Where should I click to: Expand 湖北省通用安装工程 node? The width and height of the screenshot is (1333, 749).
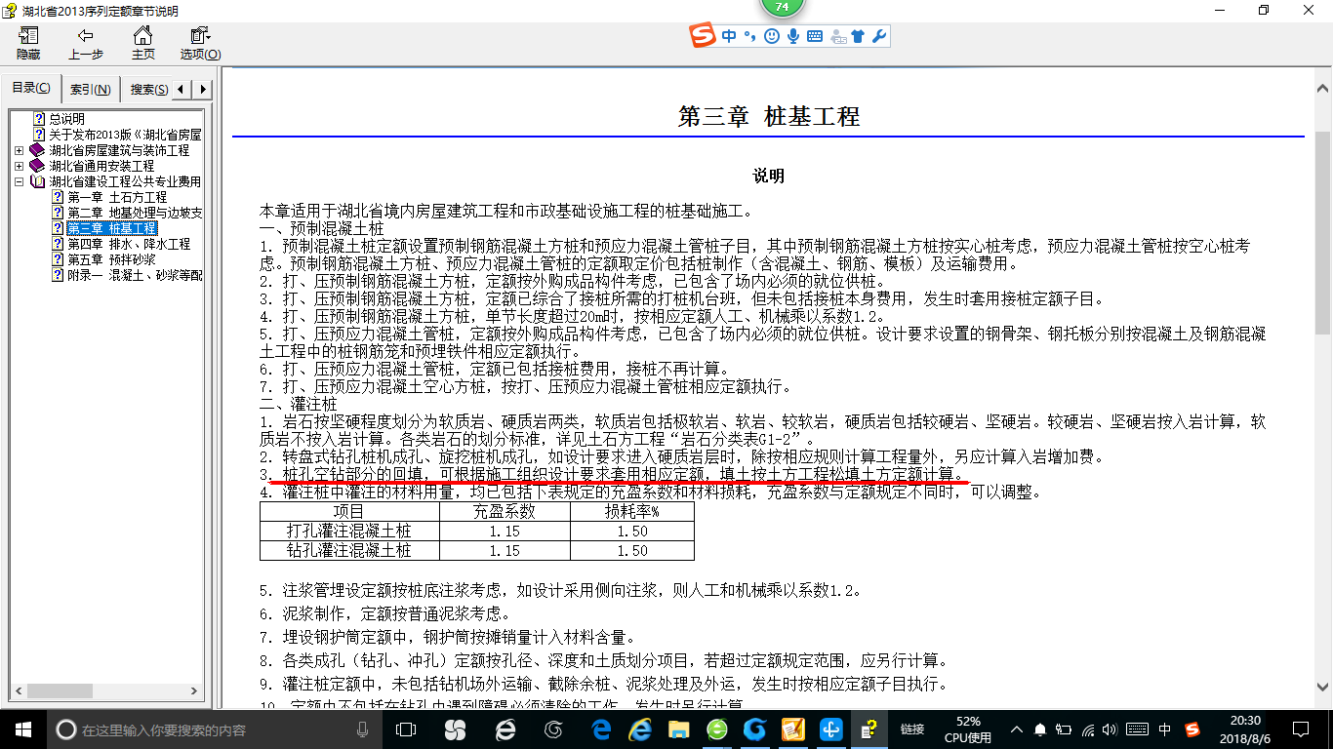pos(20,166)
